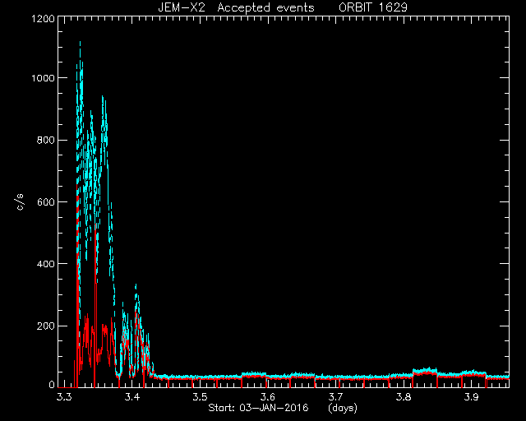The image size is (526, 421).
Task: Click the 'ORBIT 1629' text in title
Action: [373, 7]
